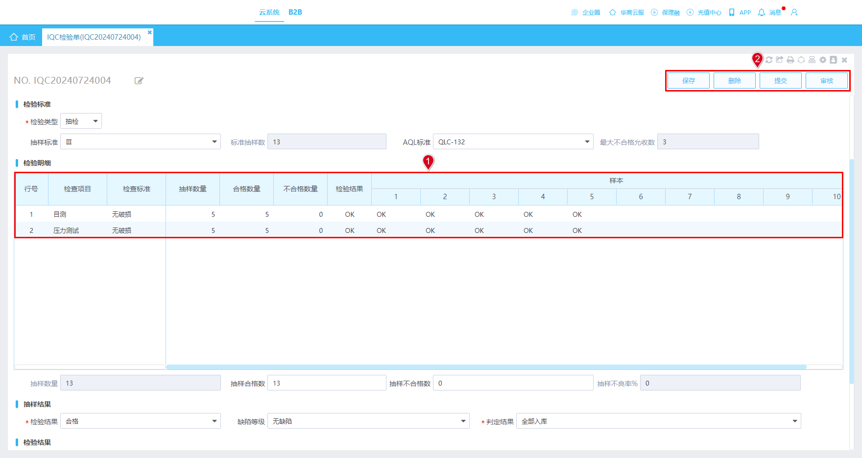Expand the 检验类型 dropdown

click(81, 121)
